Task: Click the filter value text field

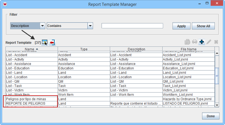Action: click(132, 26)
